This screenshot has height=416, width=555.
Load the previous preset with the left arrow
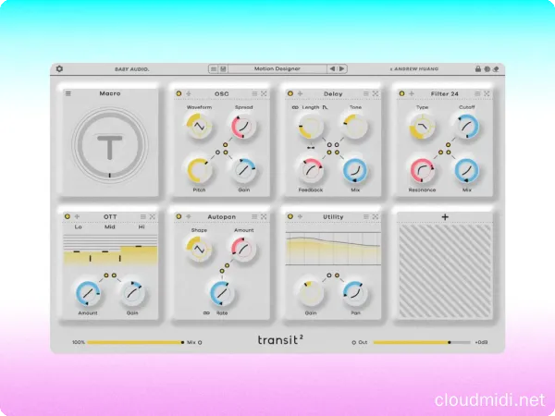click(x=332, y=69)
